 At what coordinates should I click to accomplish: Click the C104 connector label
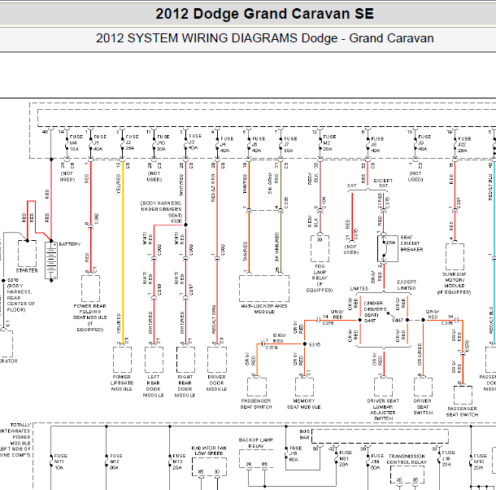point(324,203)
